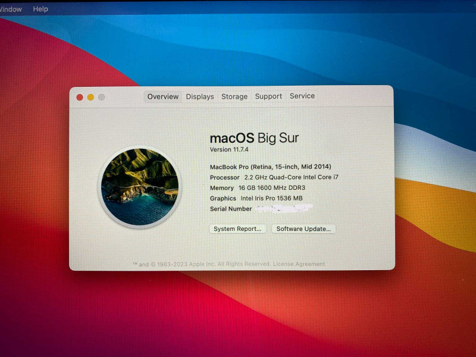Click the System Report... button
This screenshot has height=357, width=476.
coord(237,229)
